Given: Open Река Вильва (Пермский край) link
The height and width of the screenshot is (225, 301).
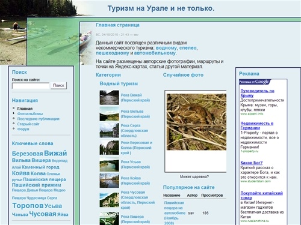Looking at the screenshot, I should point(135,114).
